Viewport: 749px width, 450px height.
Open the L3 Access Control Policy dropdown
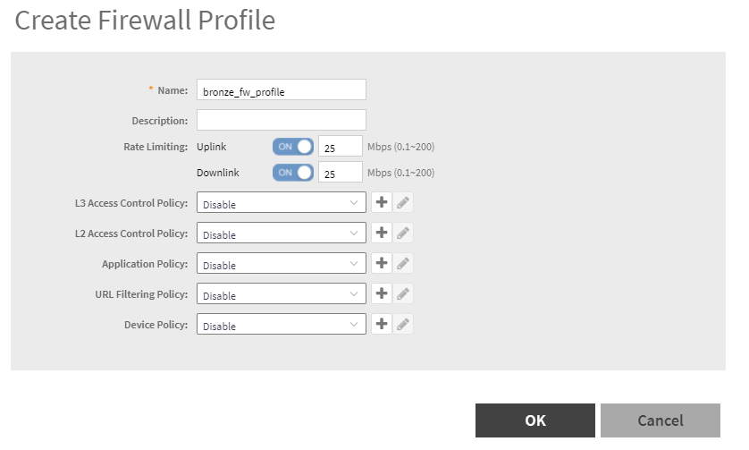click(281, 204)
